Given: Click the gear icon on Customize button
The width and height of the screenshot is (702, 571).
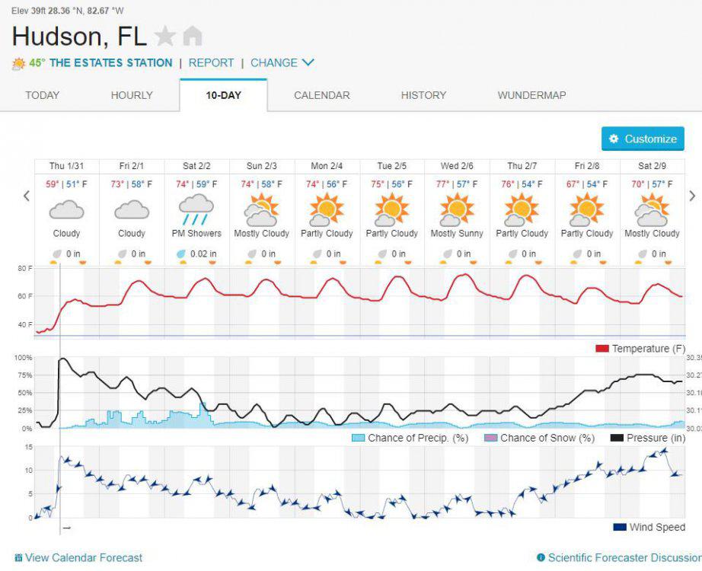Looking at the screenshot, I should [614, 139].
